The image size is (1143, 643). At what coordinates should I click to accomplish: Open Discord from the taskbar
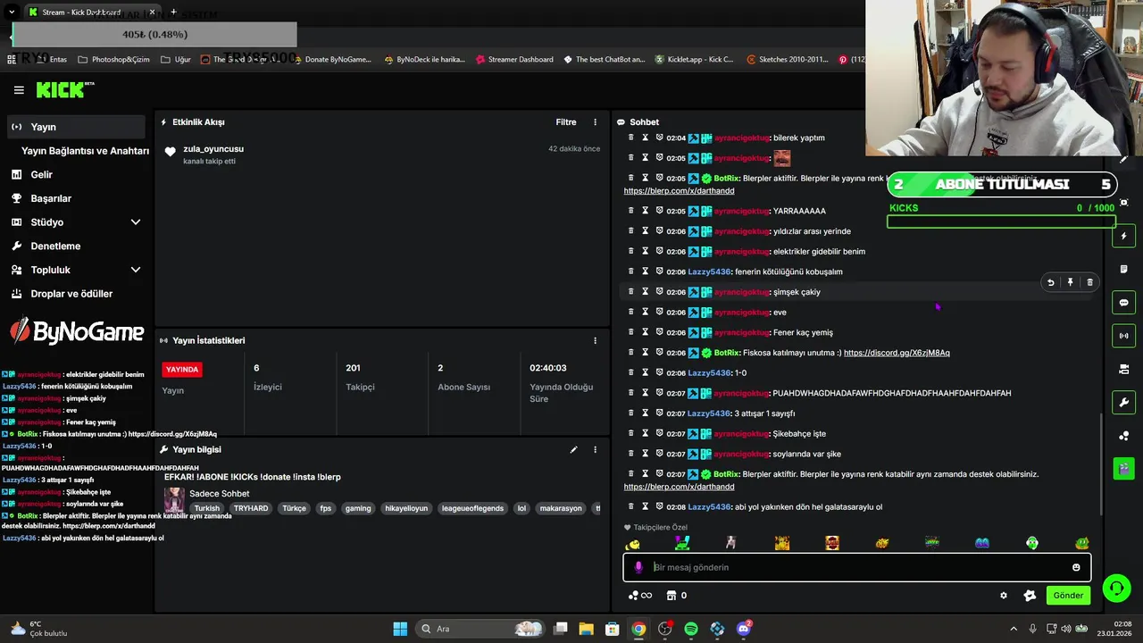pyautogui.click(x=744, y=629)
